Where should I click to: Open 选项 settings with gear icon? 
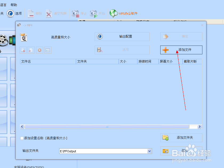pos(11,14)
